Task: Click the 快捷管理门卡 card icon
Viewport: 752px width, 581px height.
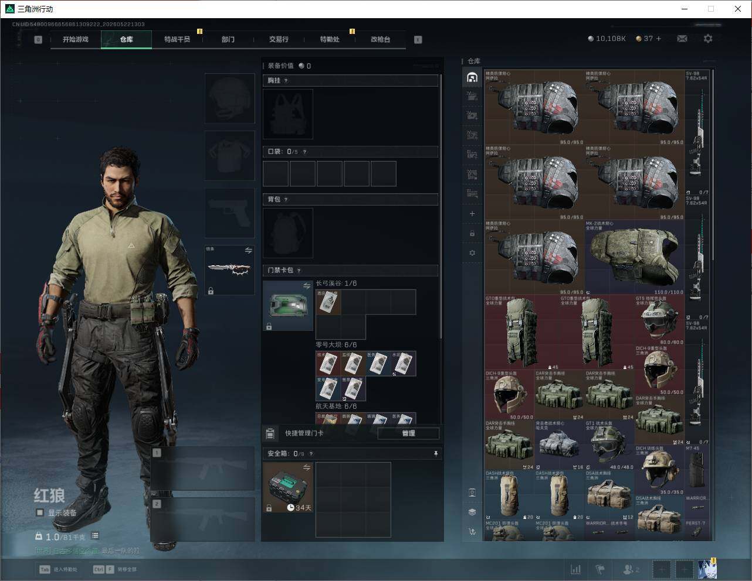Action: point(270,433)
